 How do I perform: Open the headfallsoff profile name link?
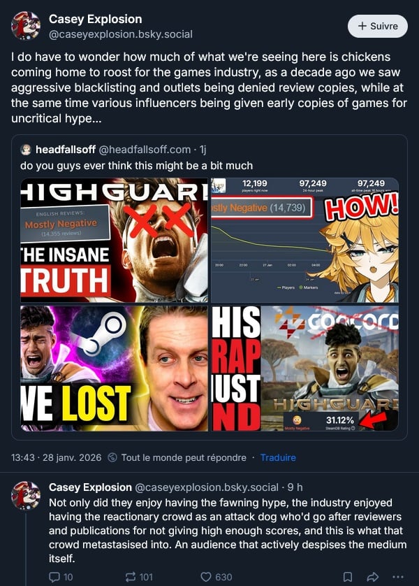[x=66, y=150]
